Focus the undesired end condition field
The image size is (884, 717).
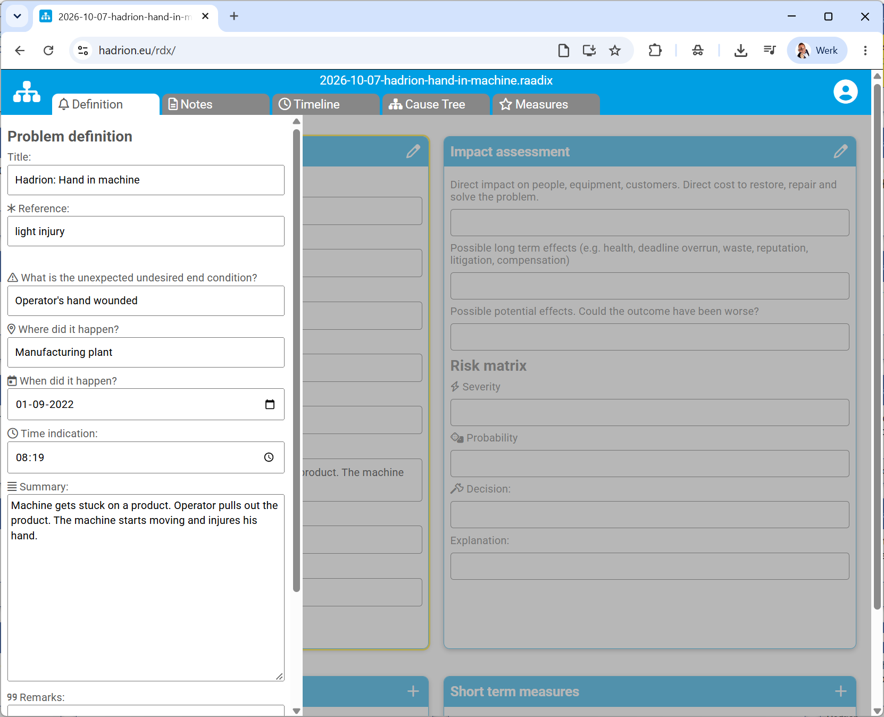pos(146,301)
